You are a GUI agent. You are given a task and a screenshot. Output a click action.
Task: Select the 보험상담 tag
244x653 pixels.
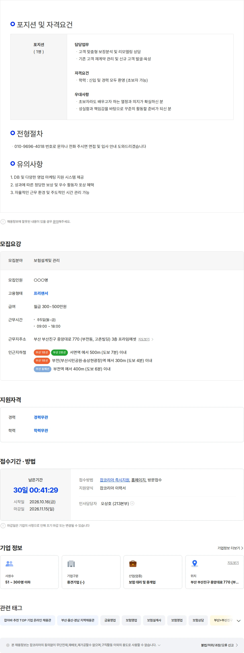click(x=198, y=620)
